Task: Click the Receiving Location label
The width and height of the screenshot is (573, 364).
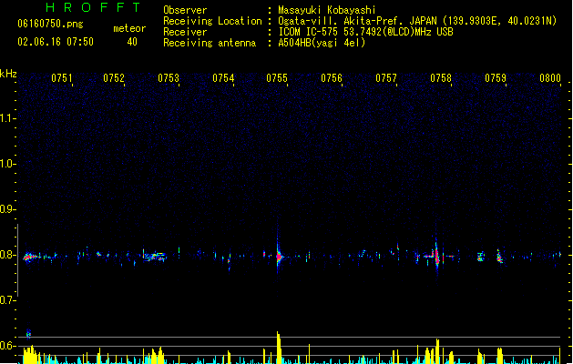Action: (212, 21)
